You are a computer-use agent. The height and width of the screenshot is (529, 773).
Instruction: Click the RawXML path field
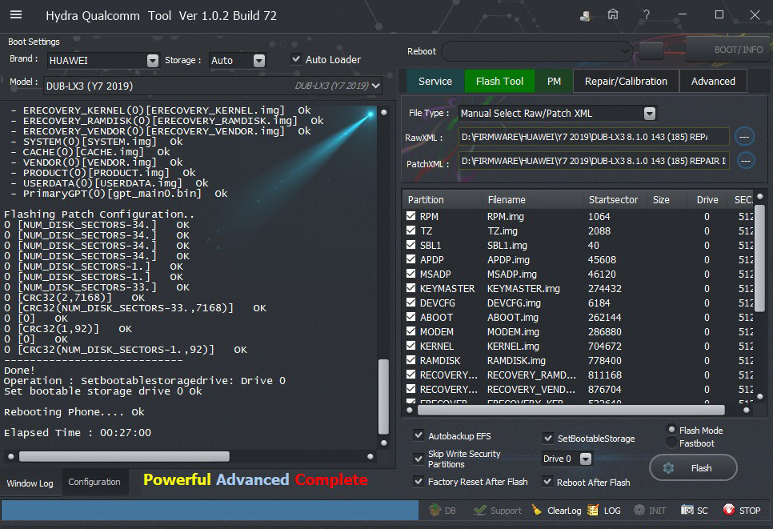[x=594, y=137]
